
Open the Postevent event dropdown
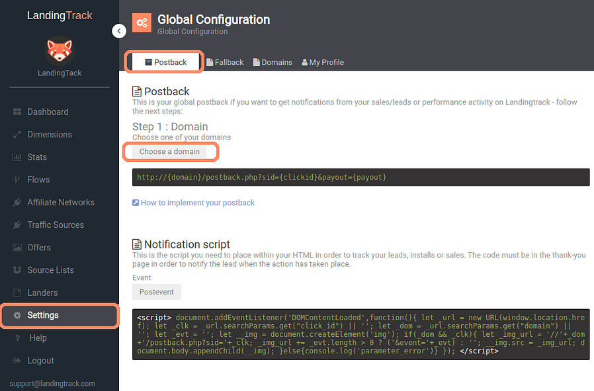pos(157,292)
